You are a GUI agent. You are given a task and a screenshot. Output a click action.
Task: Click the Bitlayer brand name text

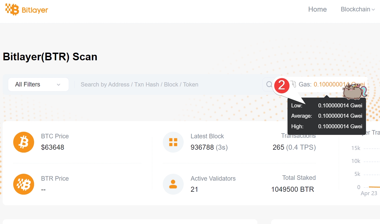[35, 10]
